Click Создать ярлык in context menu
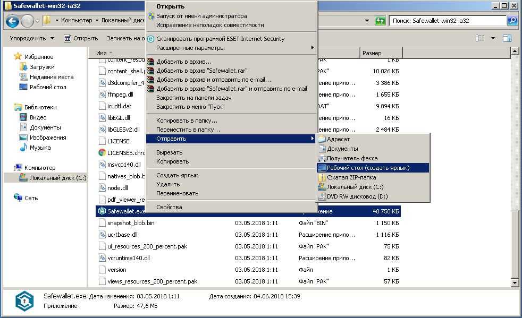 231,175
